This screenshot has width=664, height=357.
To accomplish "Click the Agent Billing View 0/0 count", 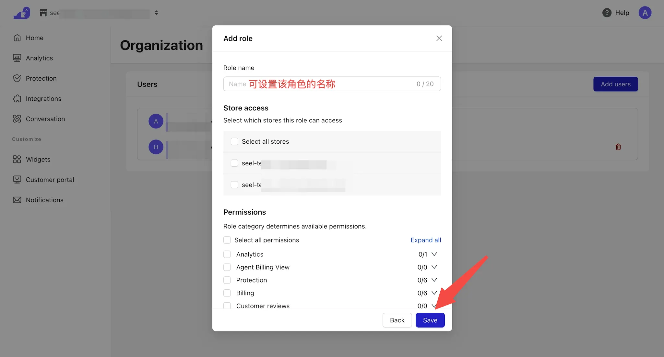I will pyautogui.click(x=422, y=267).
